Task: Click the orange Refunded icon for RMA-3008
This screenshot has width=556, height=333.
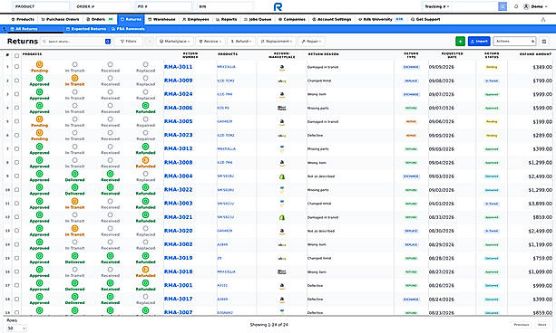Action: [145, 160]
